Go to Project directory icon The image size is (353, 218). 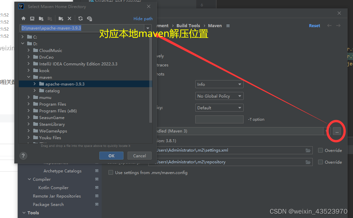[41, 18]
